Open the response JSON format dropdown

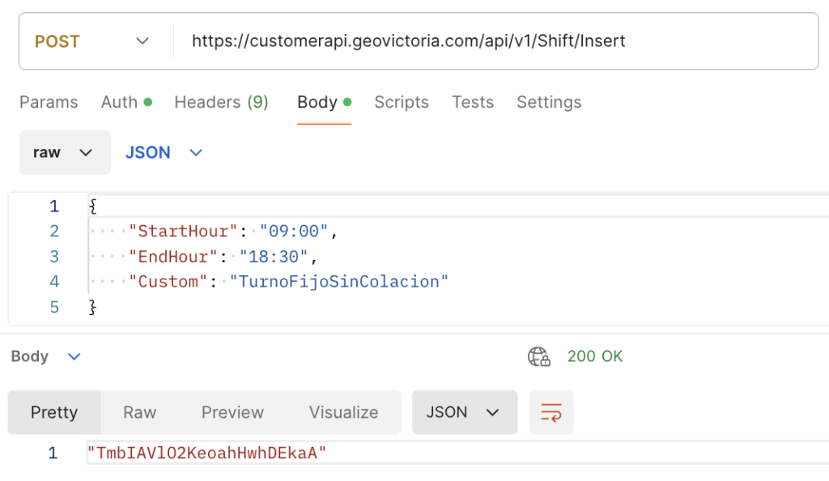(464, 412)
